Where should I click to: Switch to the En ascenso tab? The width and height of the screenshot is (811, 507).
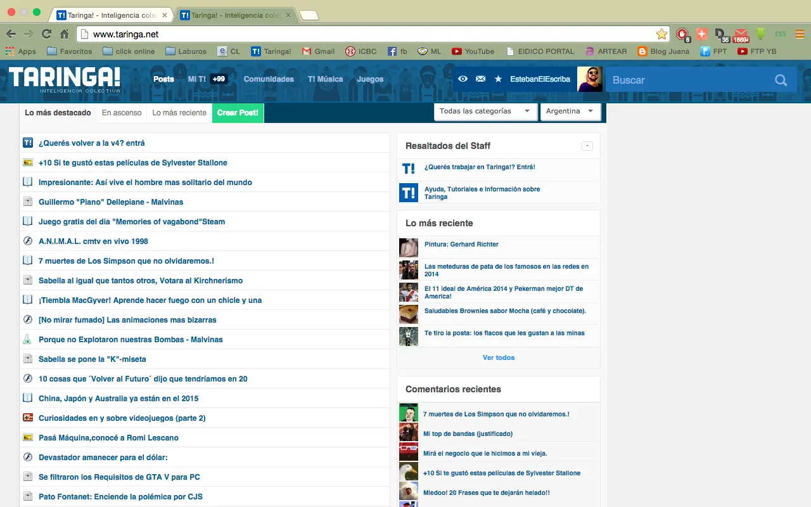122,113
